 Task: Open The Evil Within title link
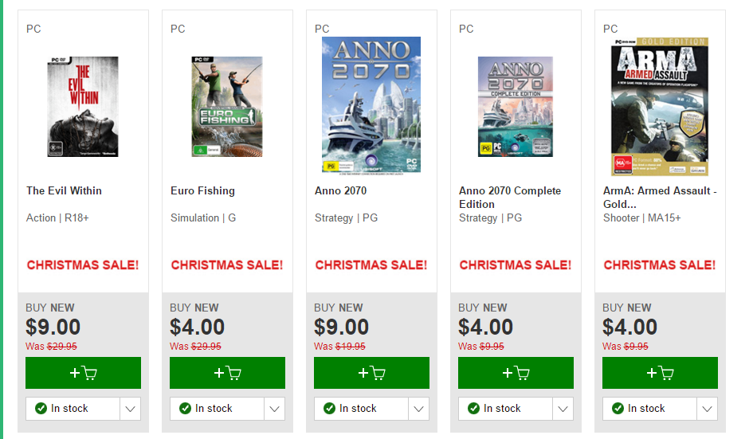(64, 190)
